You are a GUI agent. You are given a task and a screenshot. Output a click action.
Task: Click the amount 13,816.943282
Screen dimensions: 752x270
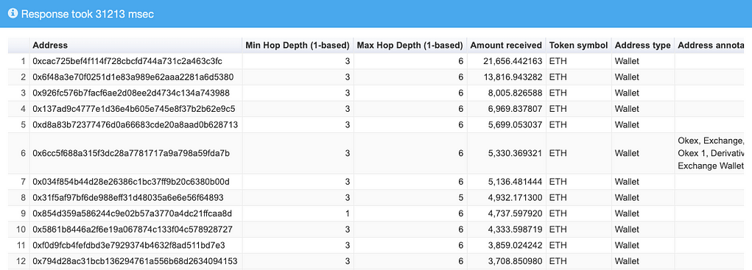pyautogui.click(x=513, y=77)
